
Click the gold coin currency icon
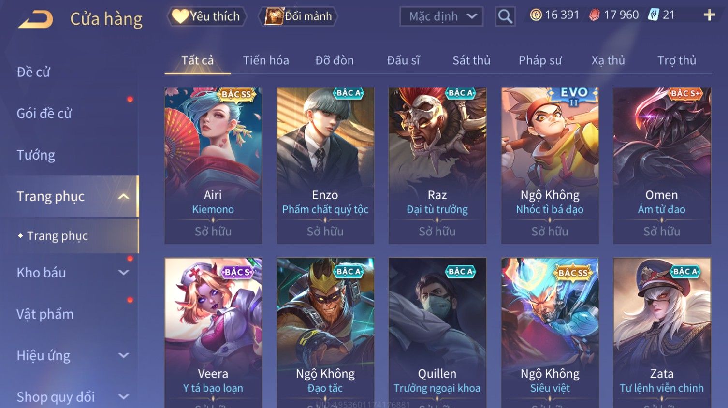tap(536, 15)
